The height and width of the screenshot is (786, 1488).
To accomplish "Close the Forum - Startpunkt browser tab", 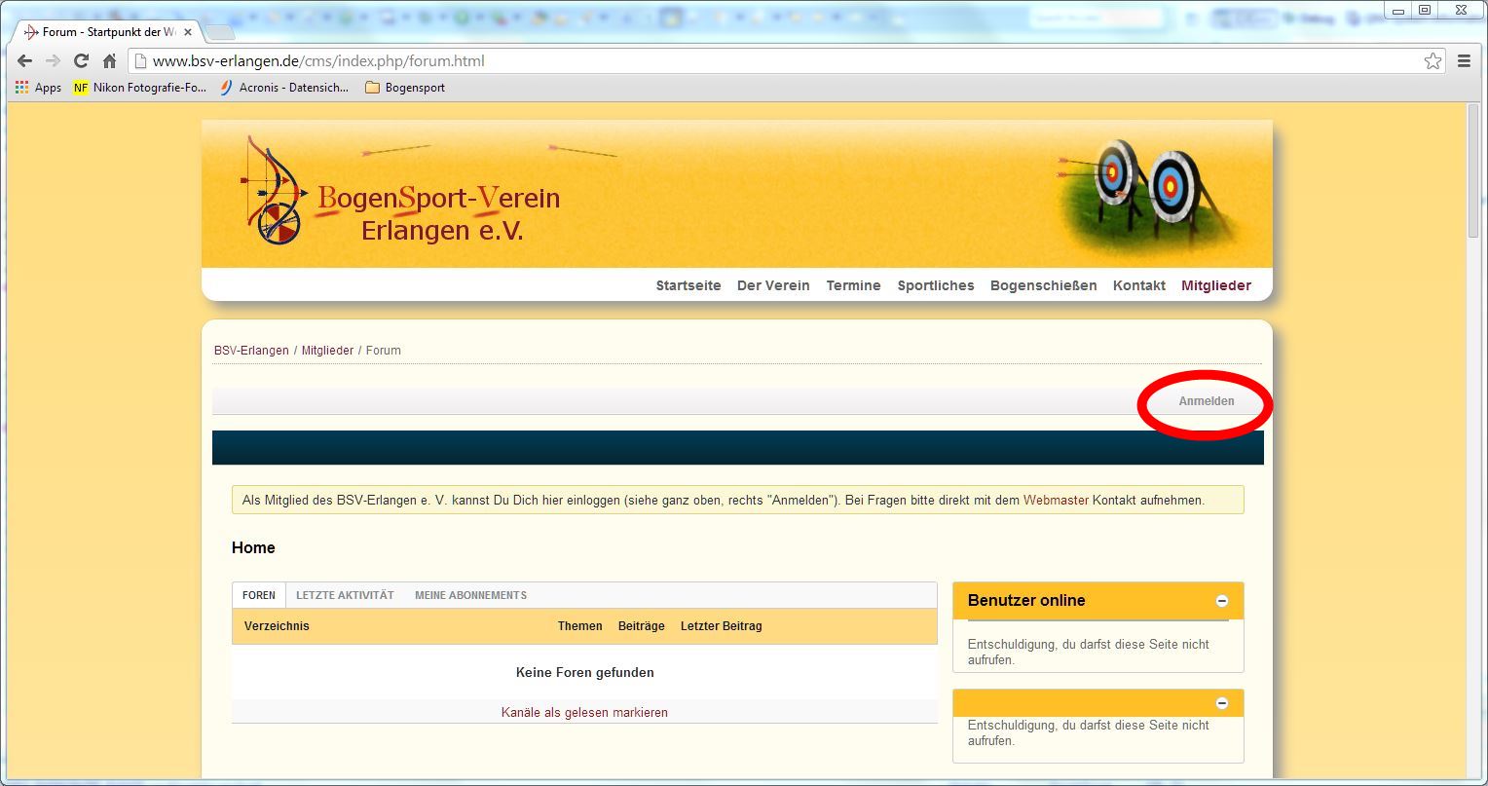I will 186,32.
